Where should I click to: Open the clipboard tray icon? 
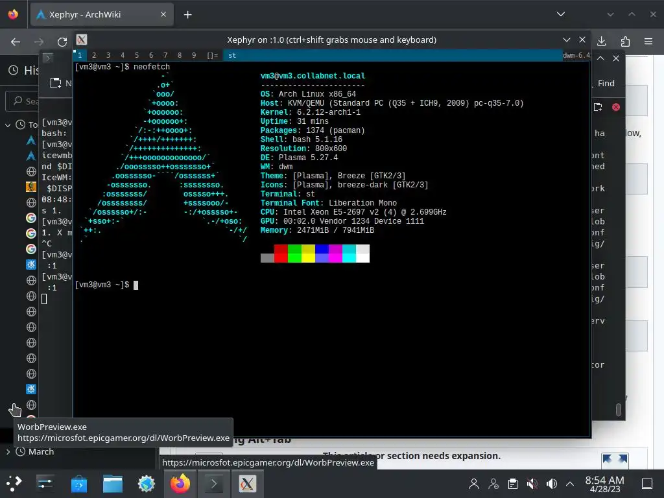pyautogui.click(x=513, y=484)
